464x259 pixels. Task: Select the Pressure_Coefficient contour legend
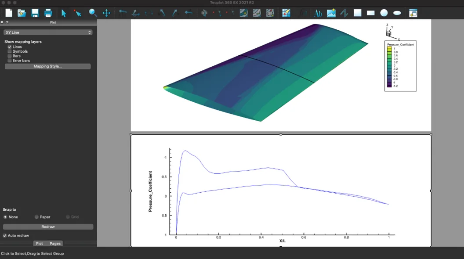coord(400,66)
